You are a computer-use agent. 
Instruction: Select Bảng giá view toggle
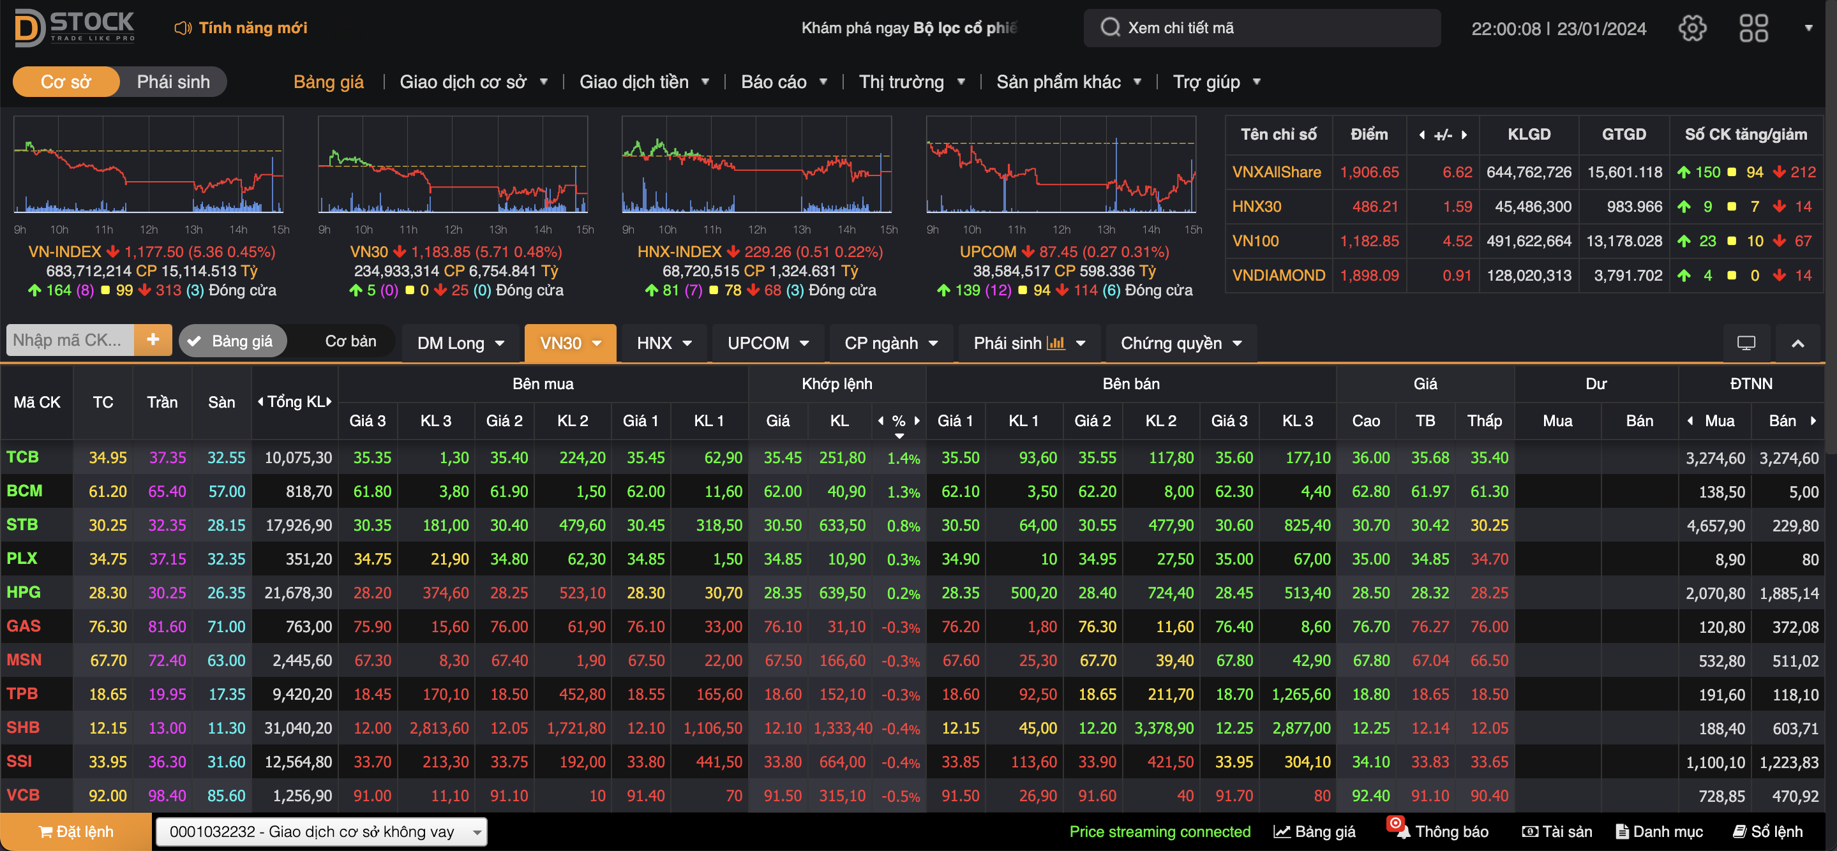(x=232, y=341)
